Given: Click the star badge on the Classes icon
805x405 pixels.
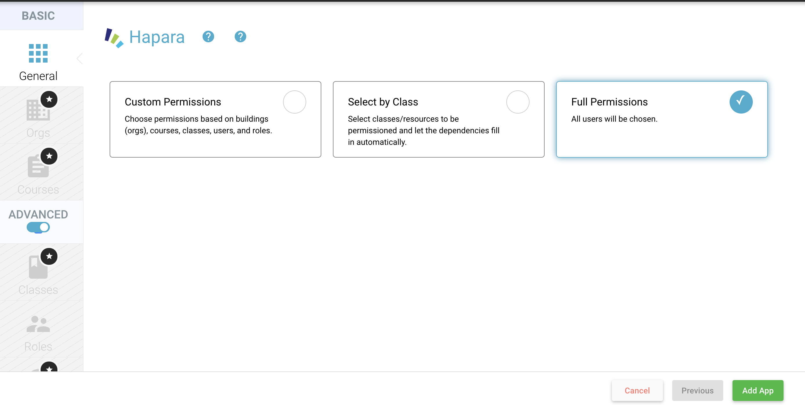Looking at the screenshot, I should tap(49, 256).
